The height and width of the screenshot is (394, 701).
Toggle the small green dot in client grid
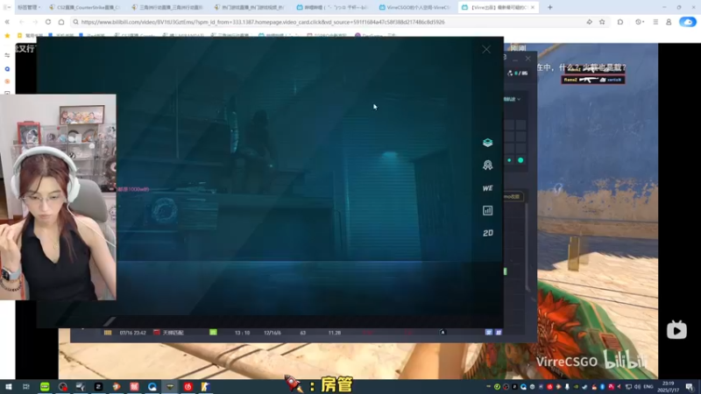coord(509,160)
